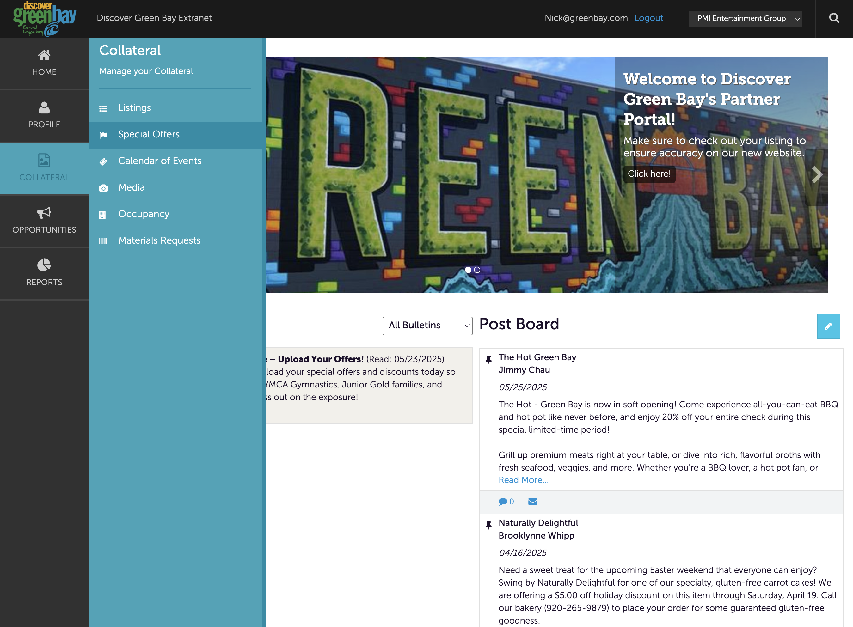Click the Calendar of Events ticket icon
853x627 pixels.
[x=103, y=162]
